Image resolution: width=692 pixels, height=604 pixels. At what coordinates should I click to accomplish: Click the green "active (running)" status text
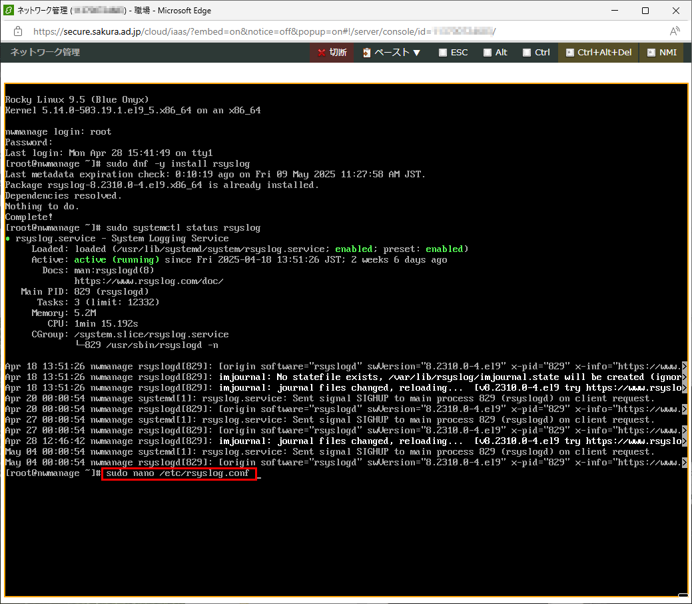(117, 259)
